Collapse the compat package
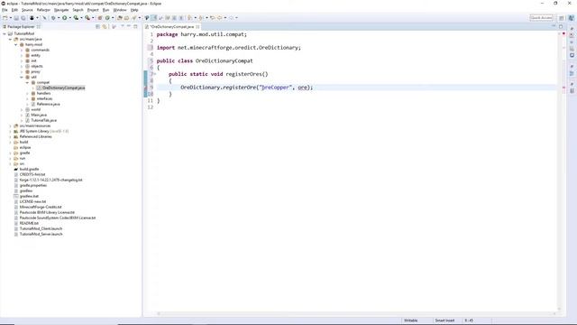577x325 pixels. (27, 82)
